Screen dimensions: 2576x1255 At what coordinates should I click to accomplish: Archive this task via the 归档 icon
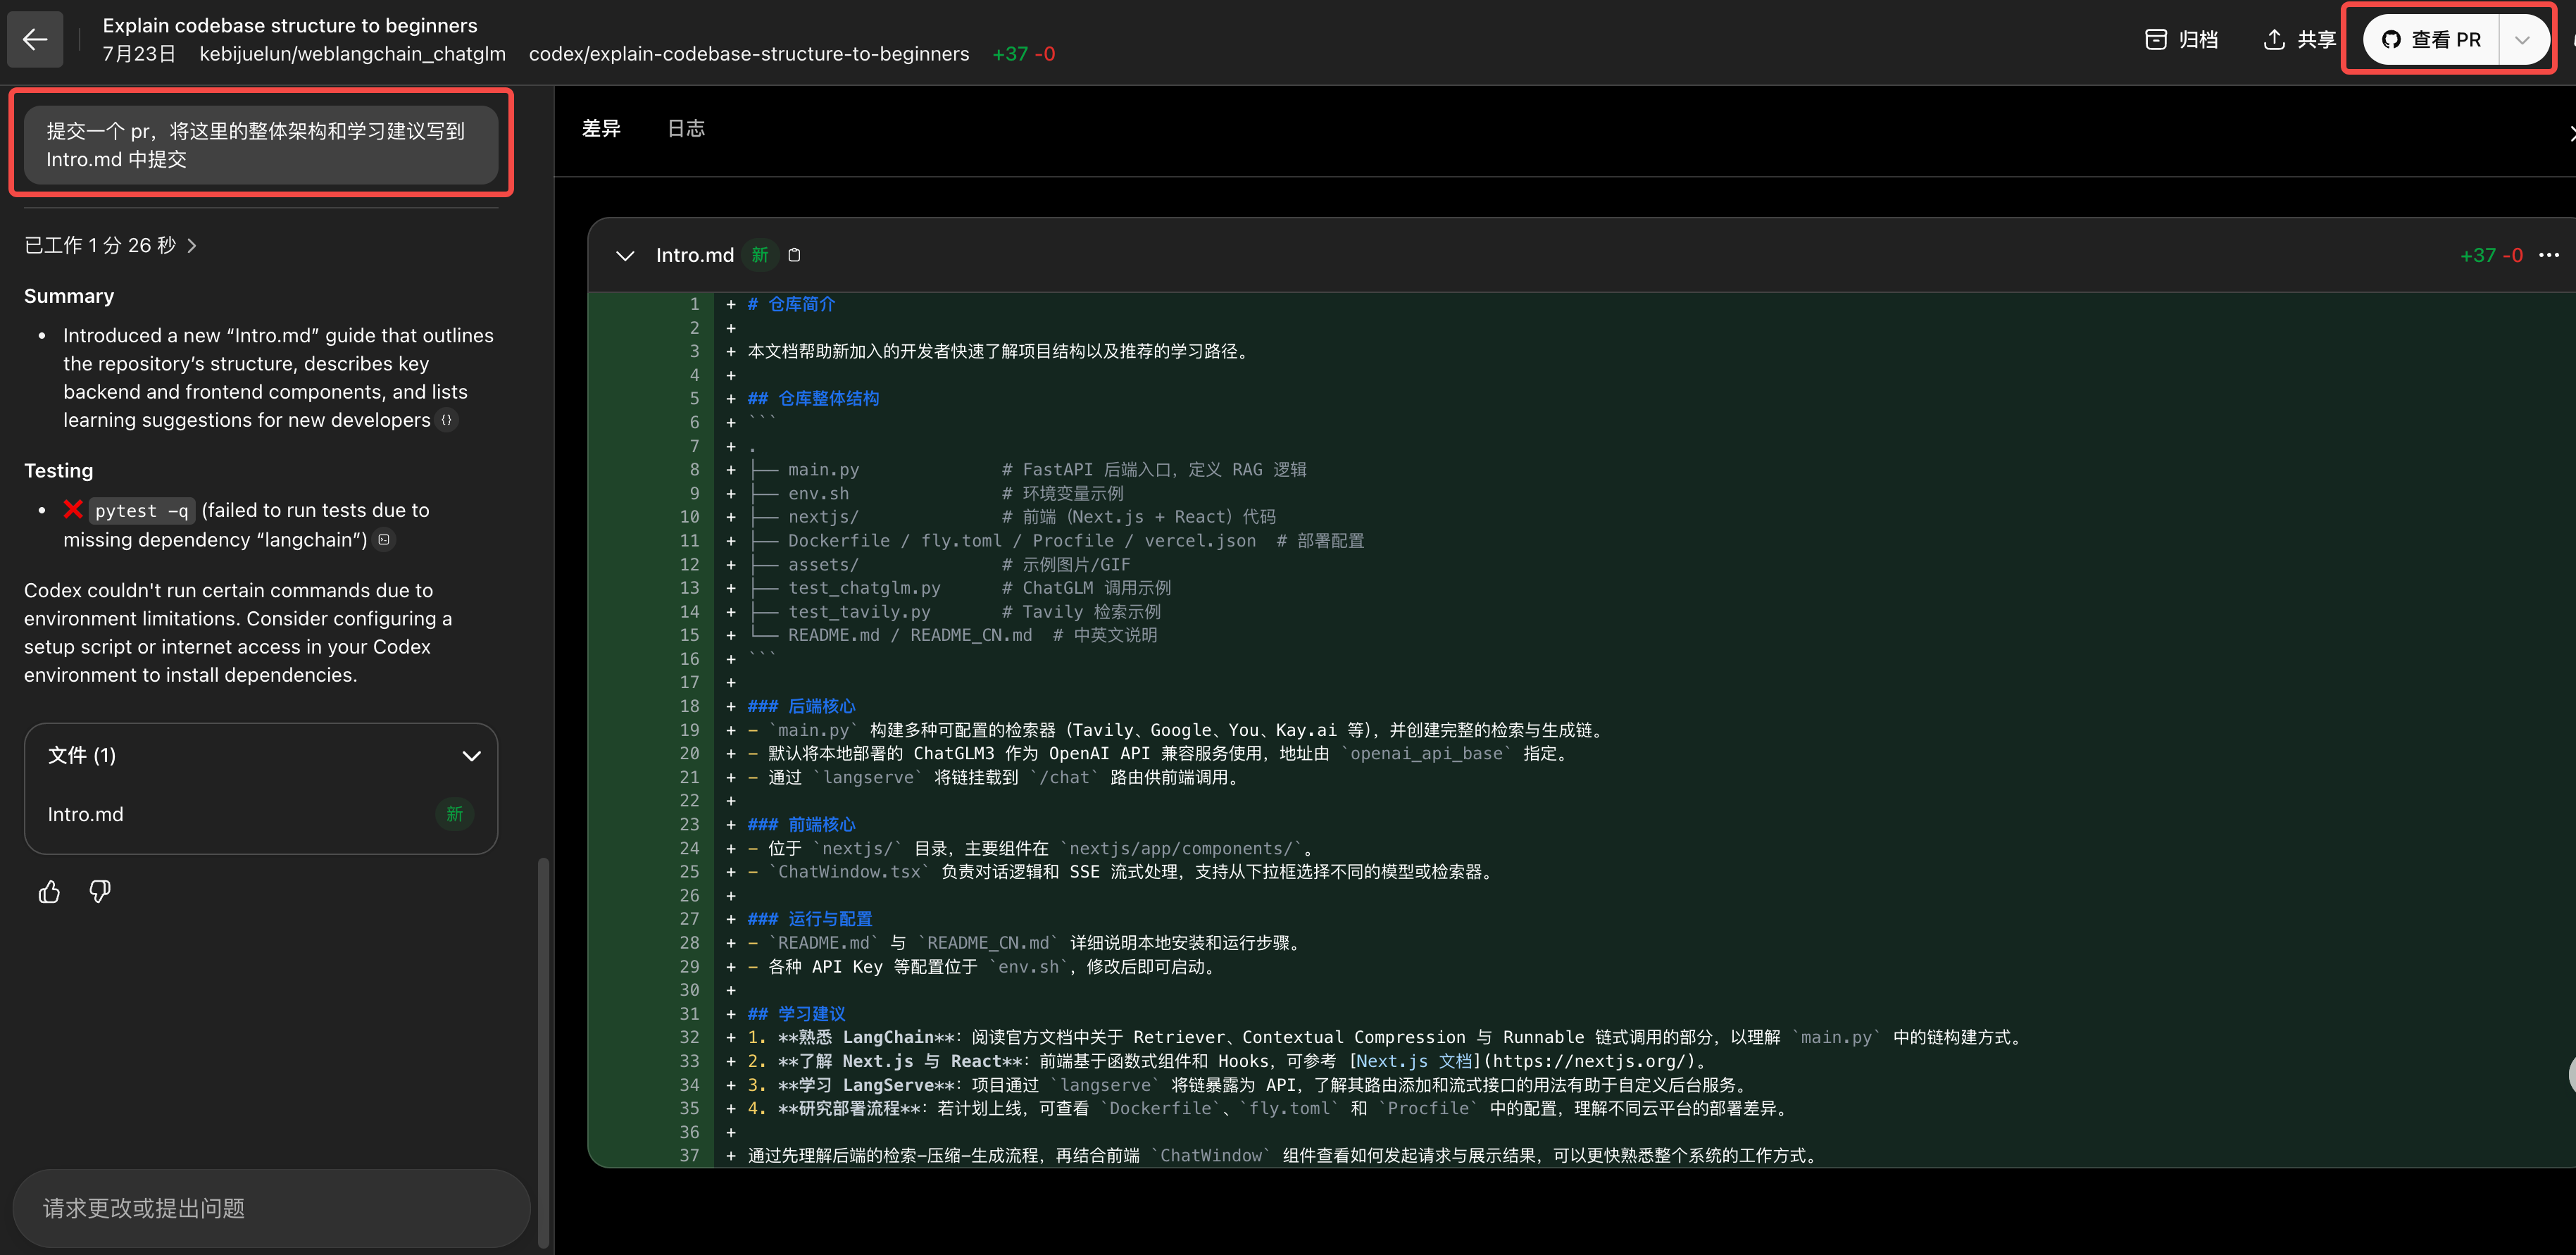pos(2155,39)
